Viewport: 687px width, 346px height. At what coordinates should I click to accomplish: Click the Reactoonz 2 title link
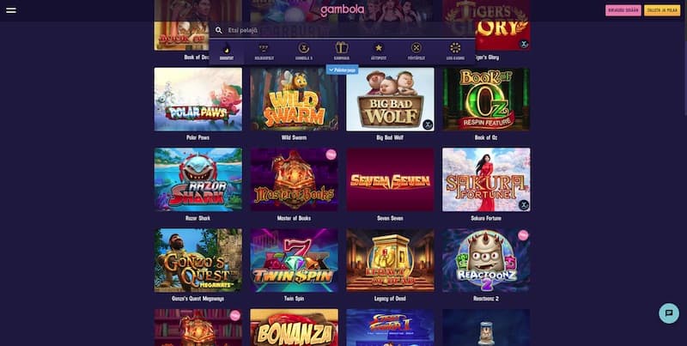[x=486, y=299]
